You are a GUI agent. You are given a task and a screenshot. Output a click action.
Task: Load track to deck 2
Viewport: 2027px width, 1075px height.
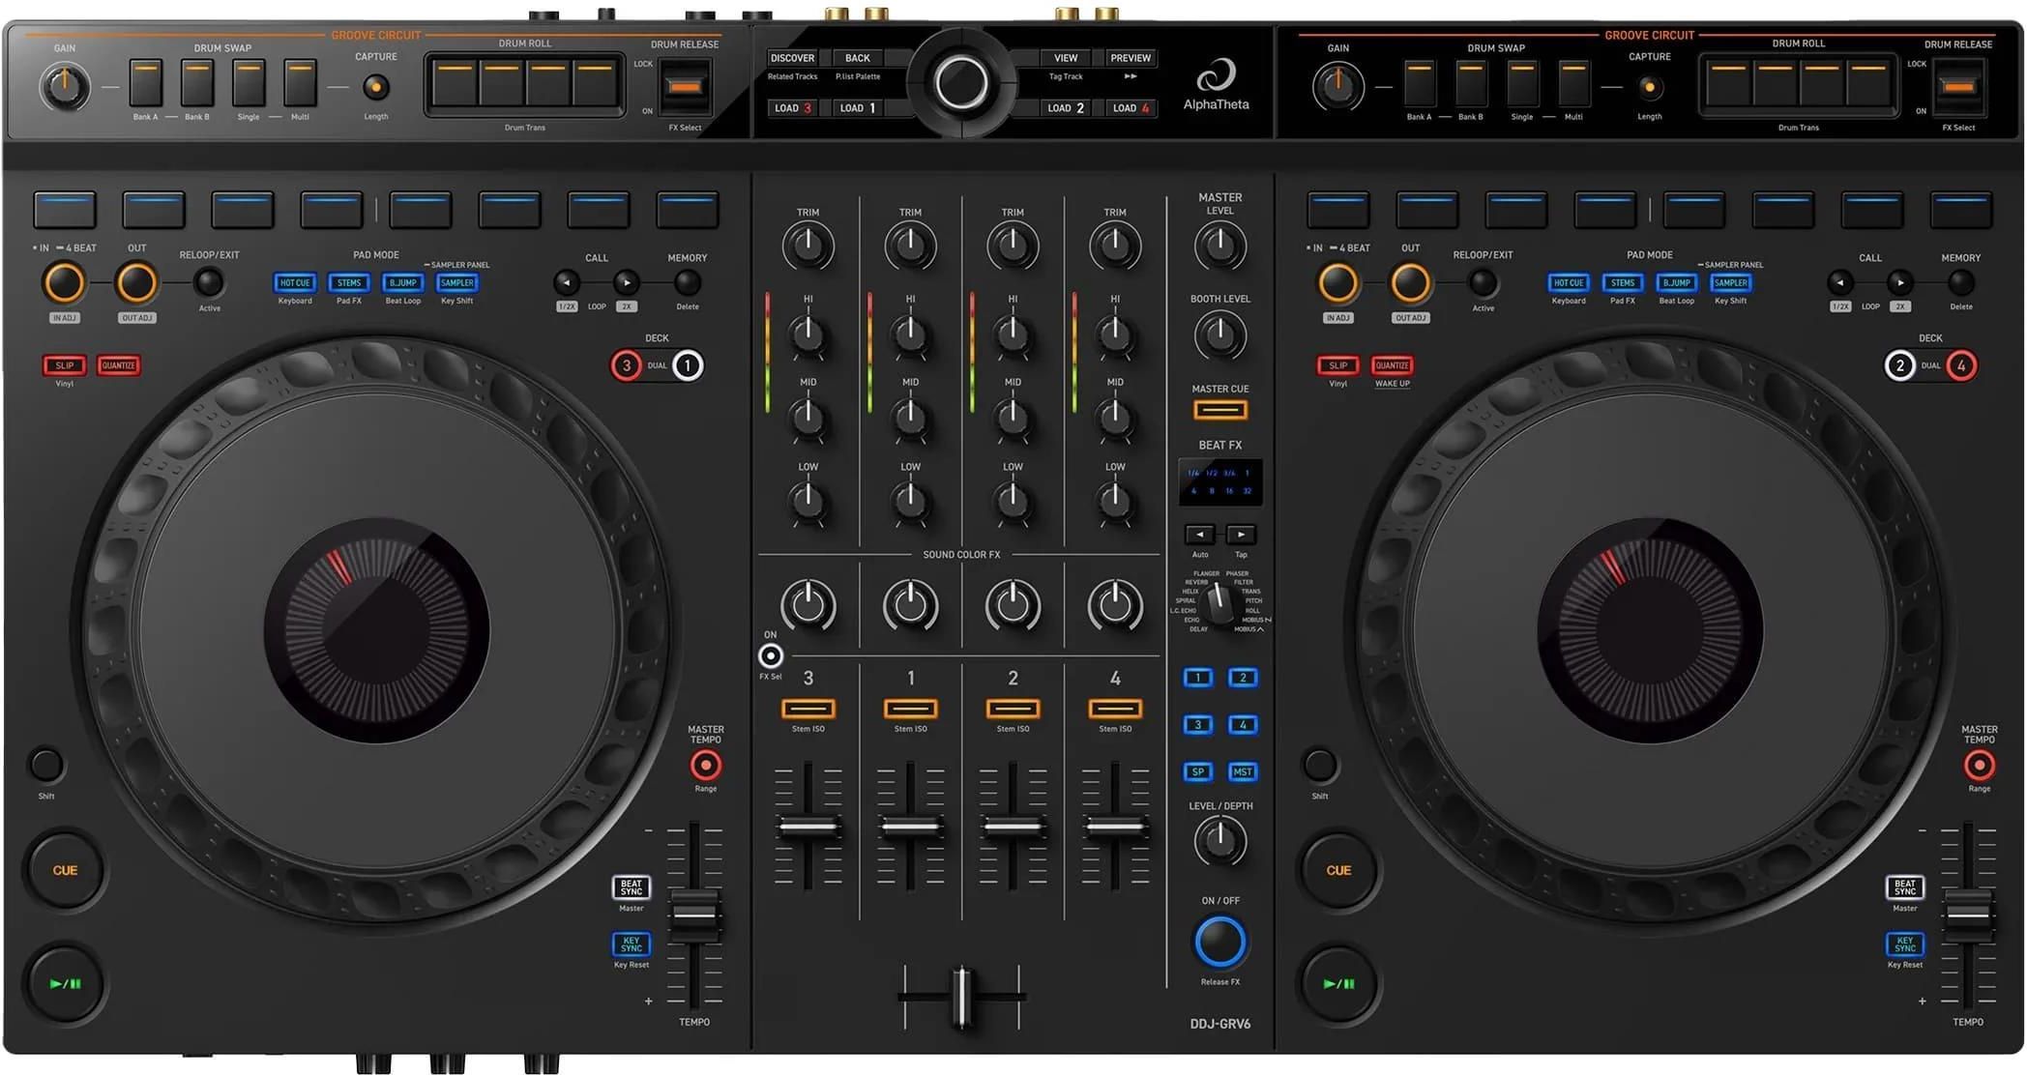1066,108
